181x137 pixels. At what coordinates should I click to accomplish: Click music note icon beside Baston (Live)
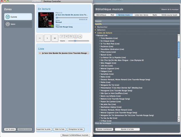point(100,55)
